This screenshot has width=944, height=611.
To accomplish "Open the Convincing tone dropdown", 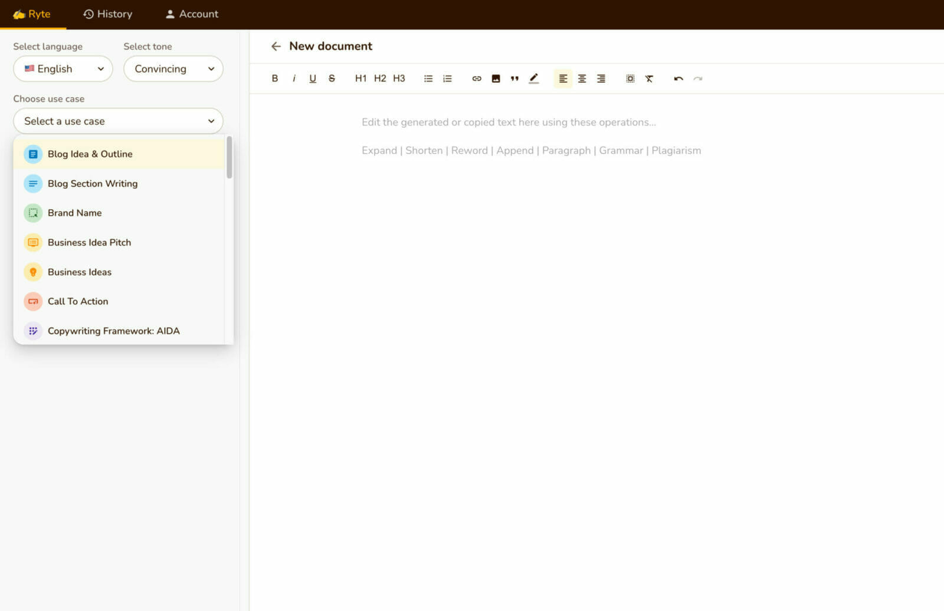I will 173,68.
